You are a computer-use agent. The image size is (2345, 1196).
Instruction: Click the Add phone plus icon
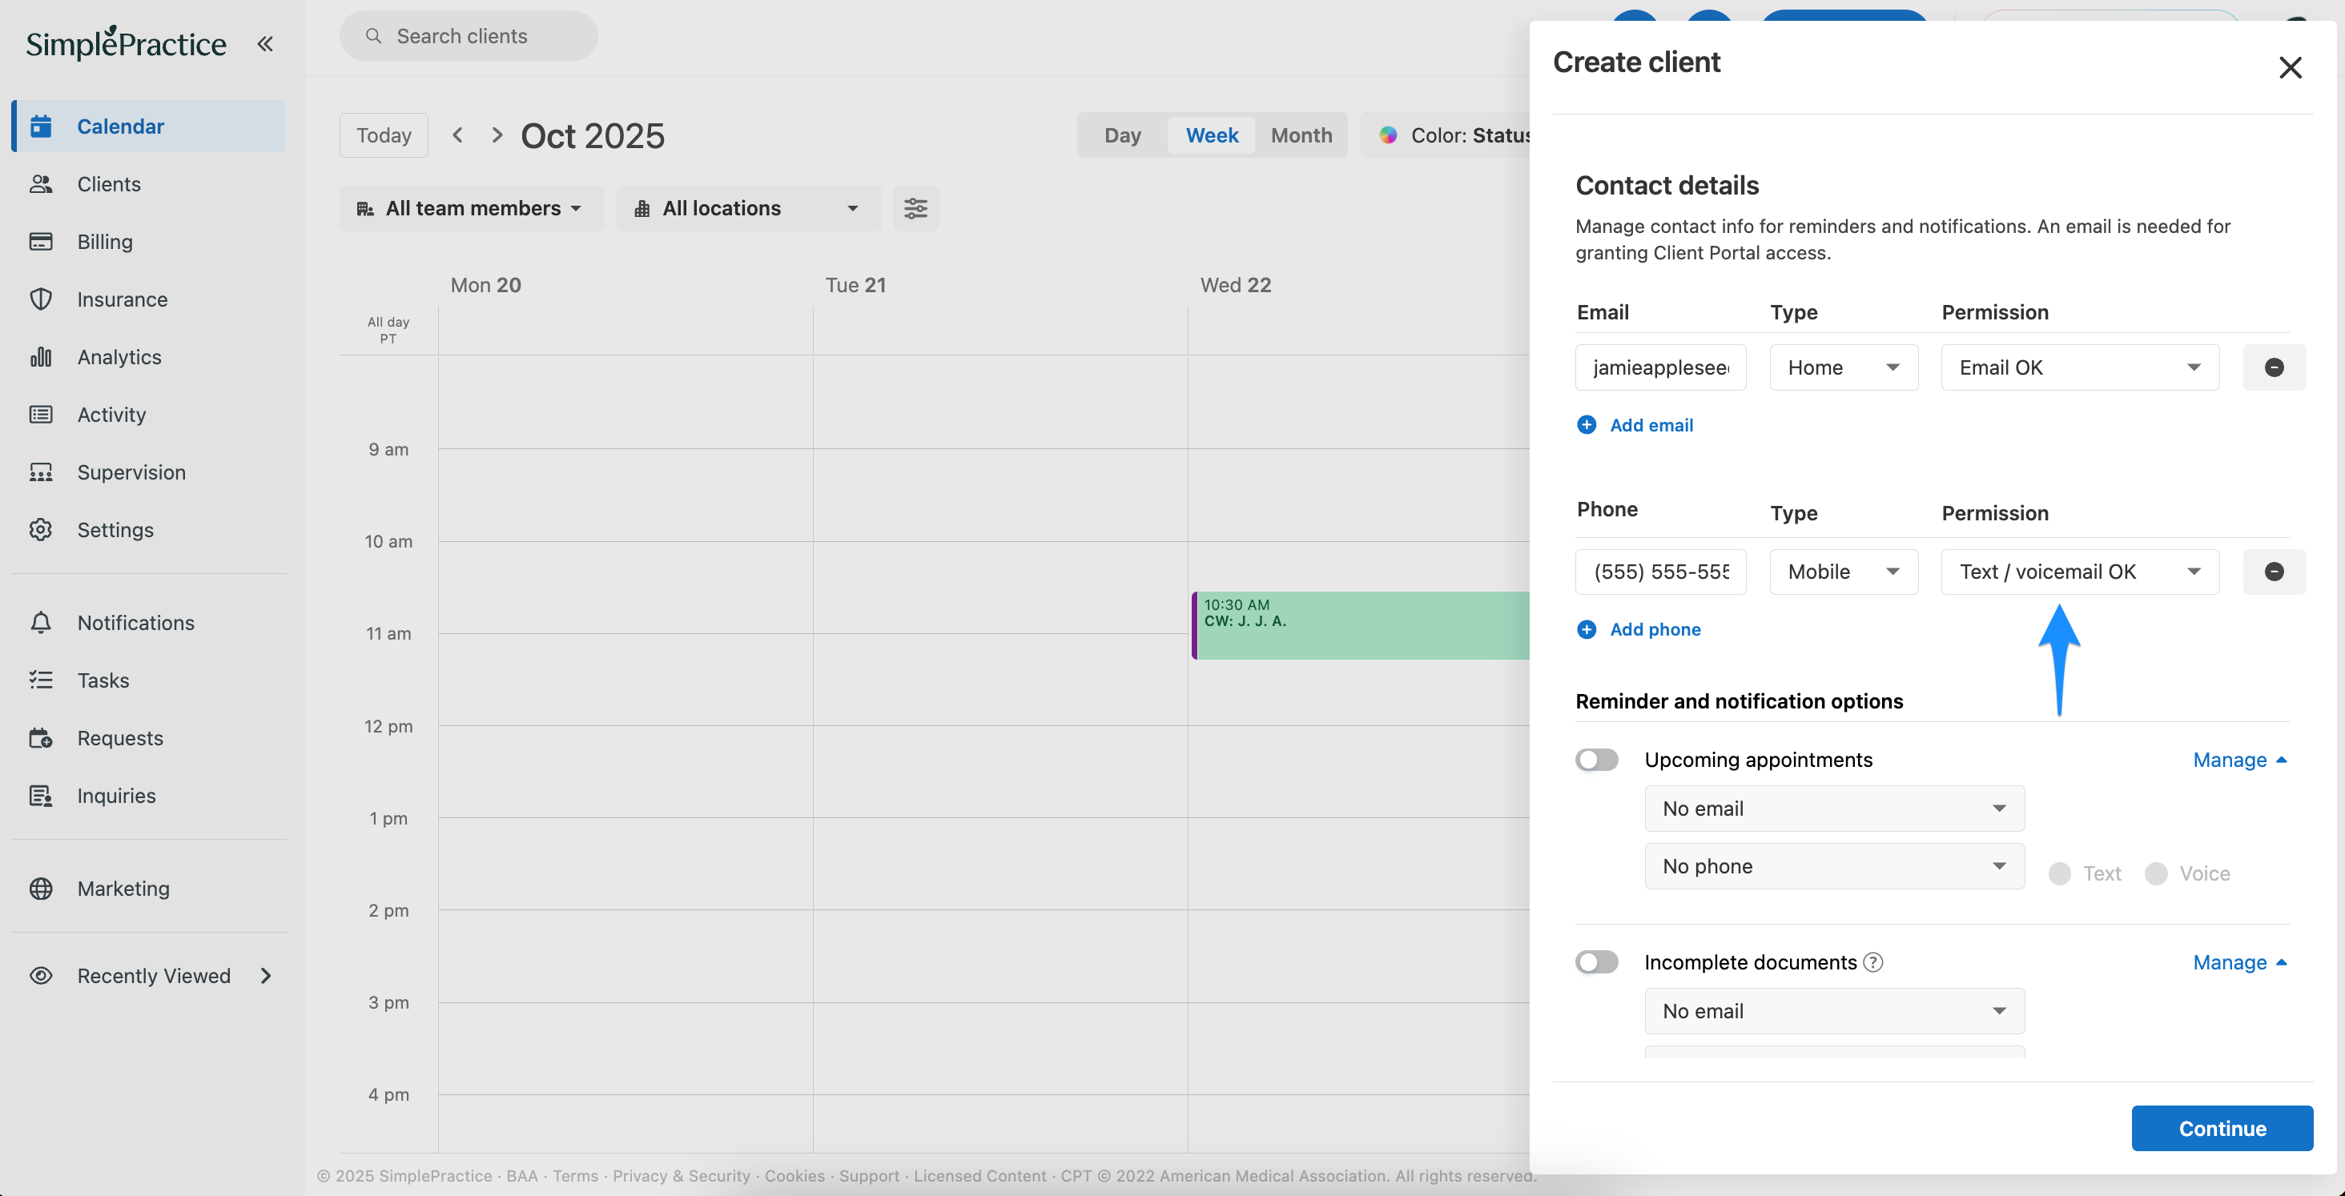pyautogui.click(x=1586, y=630)
